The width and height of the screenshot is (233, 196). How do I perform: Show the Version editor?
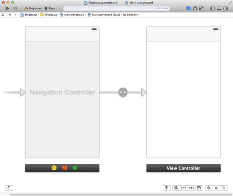(x=201, y=9)
